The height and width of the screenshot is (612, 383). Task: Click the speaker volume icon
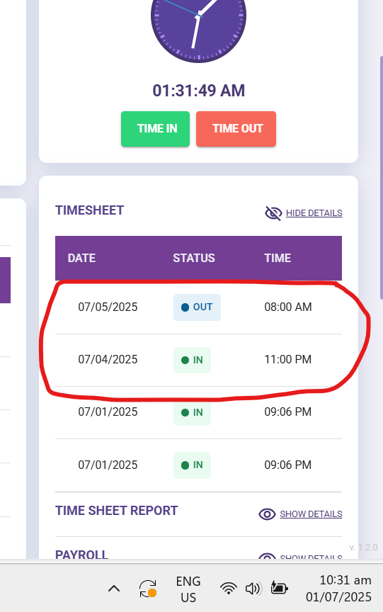[x=253, y=589]
